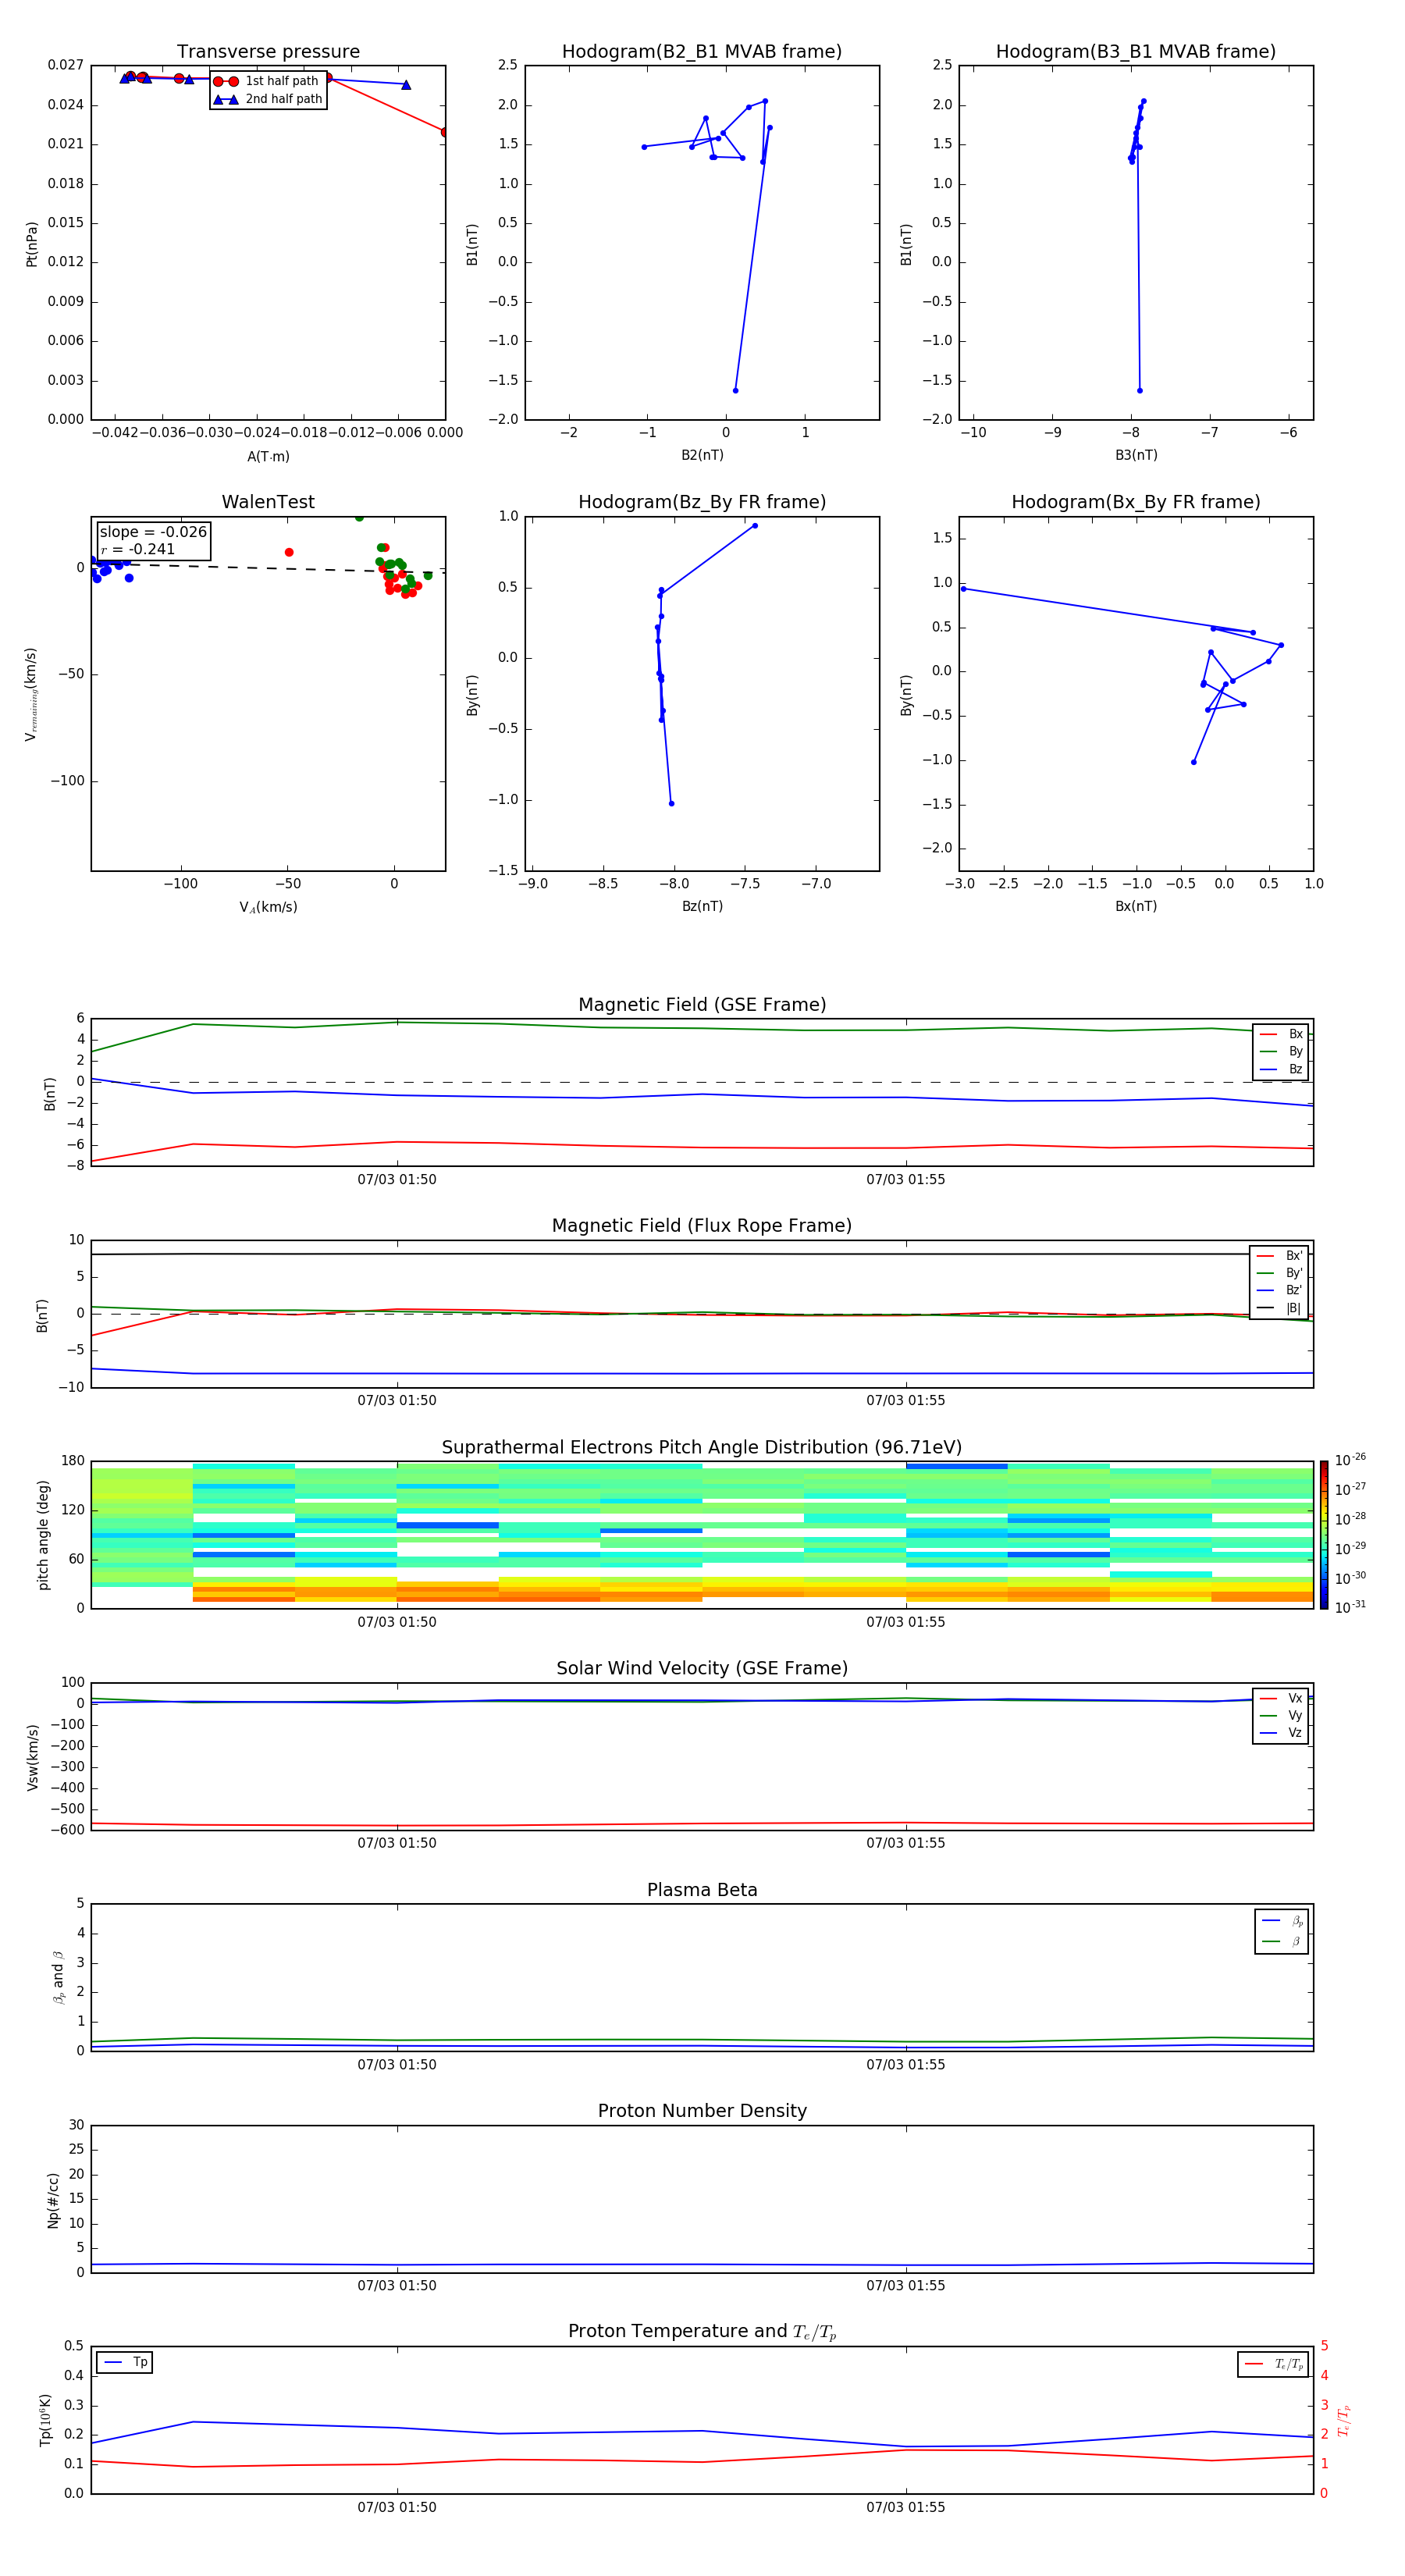Click the "Hodogram(Bz_By FR frame)" title
Image resolution: width=1405 pixels, height=2576 pixels.
[x=702, y=502]
